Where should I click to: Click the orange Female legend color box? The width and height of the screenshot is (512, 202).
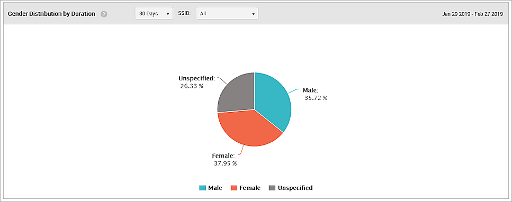[x=234, y=188]
